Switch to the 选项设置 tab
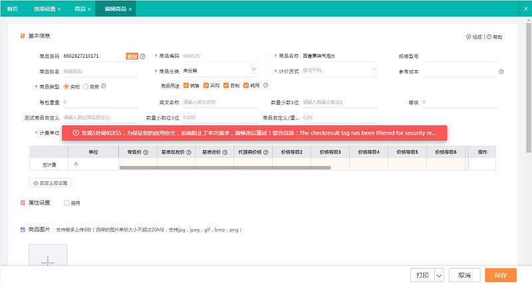The width and height of the screenshot is (532, 284). click(45, 9)
